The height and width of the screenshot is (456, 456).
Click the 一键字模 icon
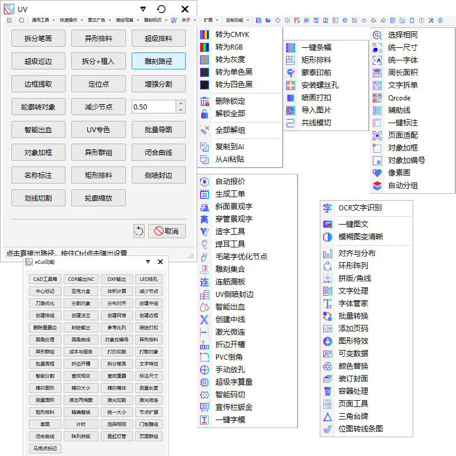(205, 420)
